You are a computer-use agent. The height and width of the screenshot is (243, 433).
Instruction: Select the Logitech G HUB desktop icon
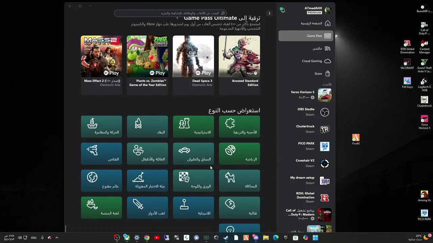click(x=424, y=85)
